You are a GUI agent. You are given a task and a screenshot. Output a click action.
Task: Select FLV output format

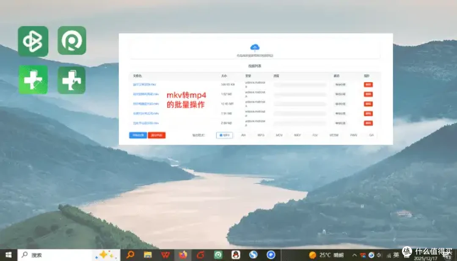(x=315, y=135)
